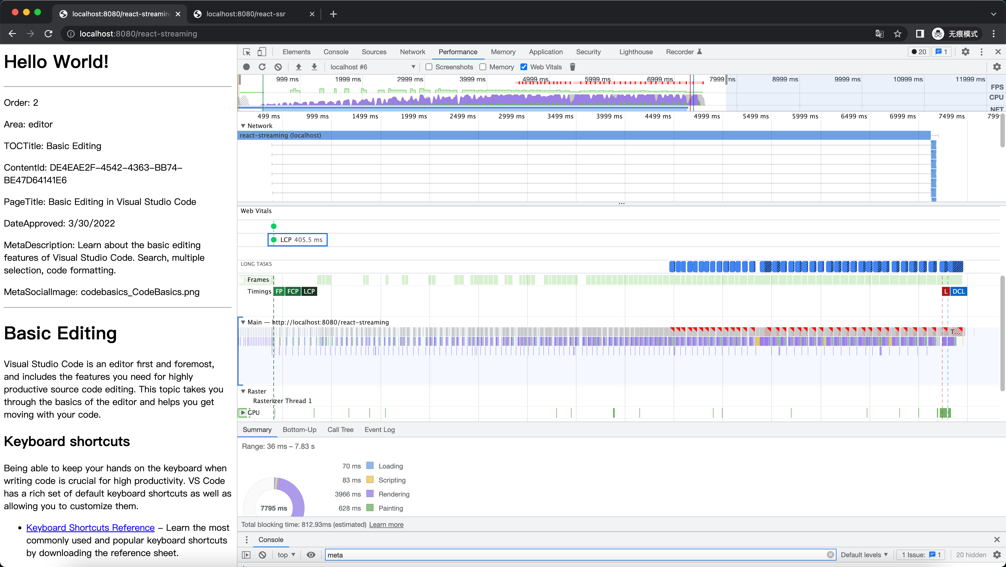This screenshot has height=567, width=1006.
Task: Click the site info icon in address bar
Action: [x=71, y=34]
